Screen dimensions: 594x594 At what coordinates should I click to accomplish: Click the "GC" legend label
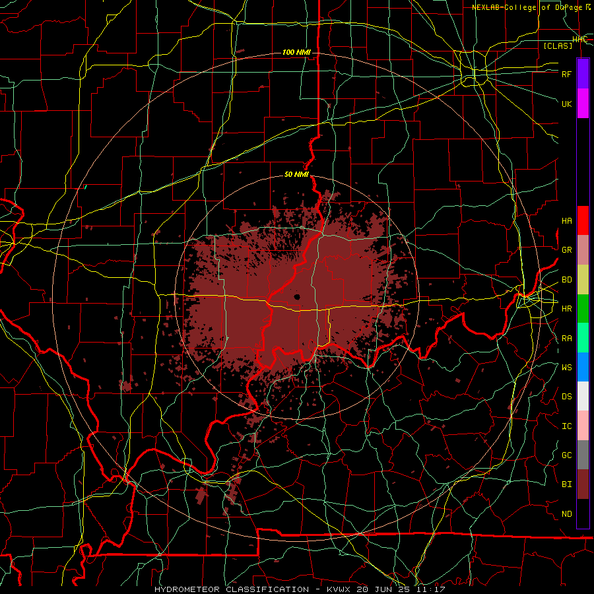(566, 455)
